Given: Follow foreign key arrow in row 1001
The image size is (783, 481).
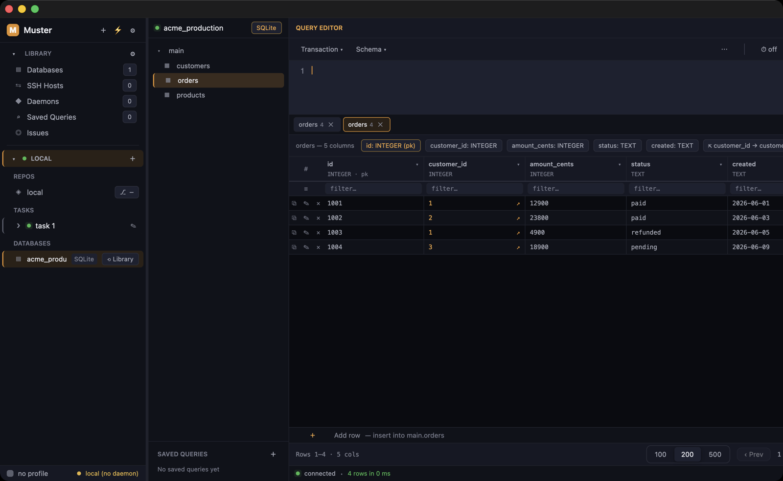Looking at the screenshot, I should coord(518,204).
